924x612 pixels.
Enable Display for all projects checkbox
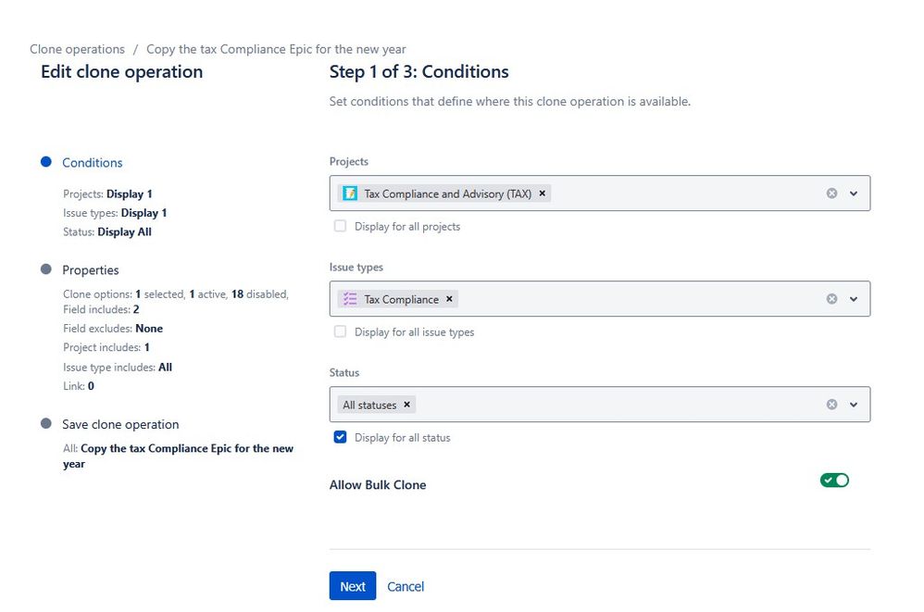tap(341, 226)
